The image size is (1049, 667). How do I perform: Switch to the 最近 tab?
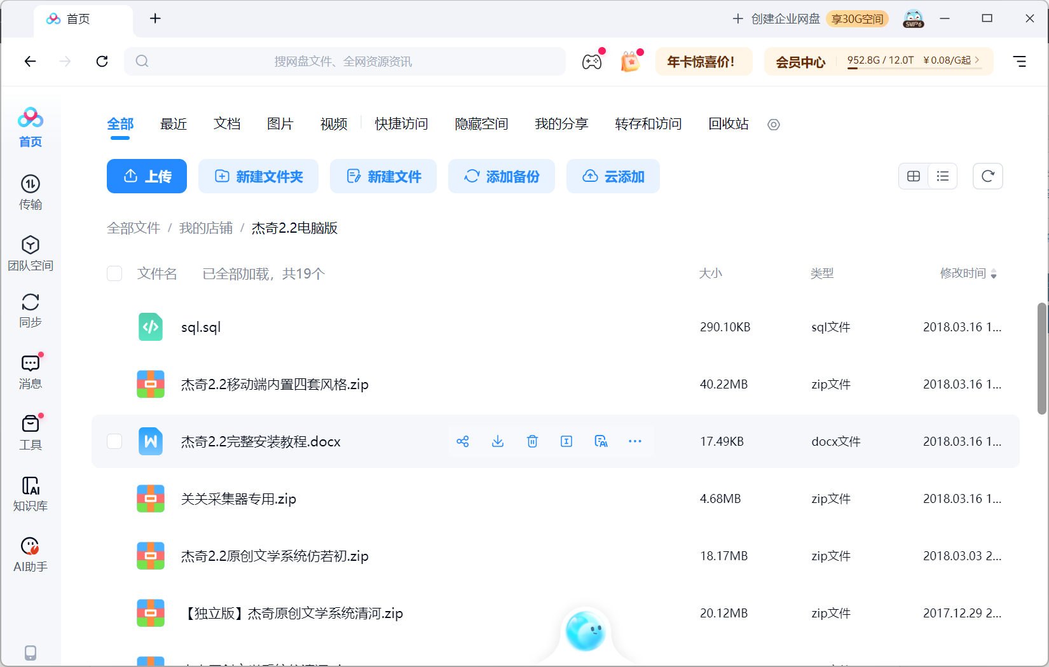point(174,124)
